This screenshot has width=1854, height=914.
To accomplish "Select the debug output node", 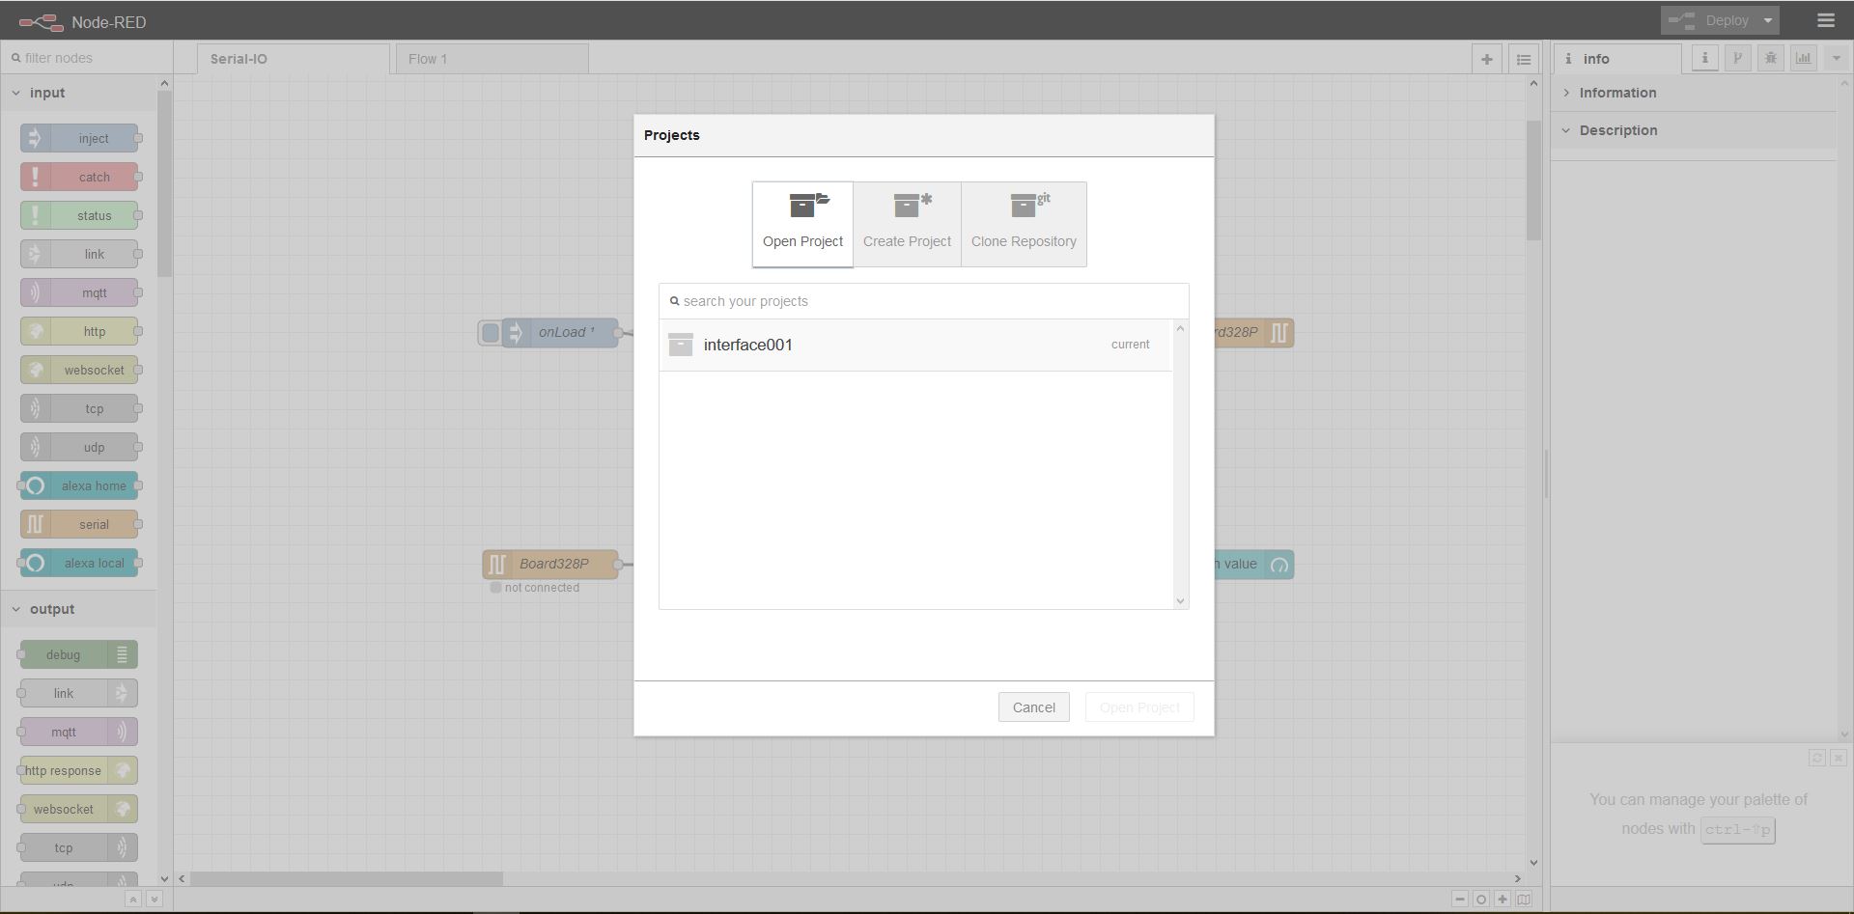I will tap(79, 654).
